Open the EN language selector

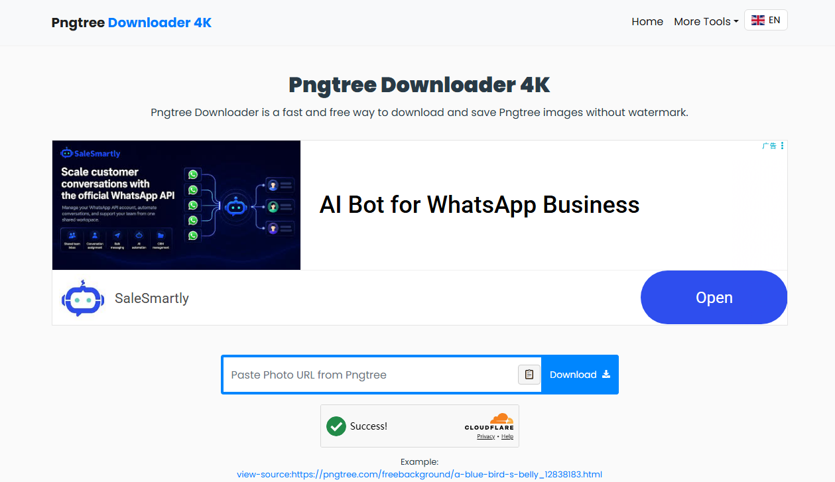tap(766, 20)
